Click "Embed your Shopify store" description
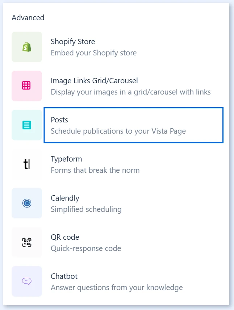Viewport: 234px width, 310px height. pyautogui.click(x=93, y=53)
